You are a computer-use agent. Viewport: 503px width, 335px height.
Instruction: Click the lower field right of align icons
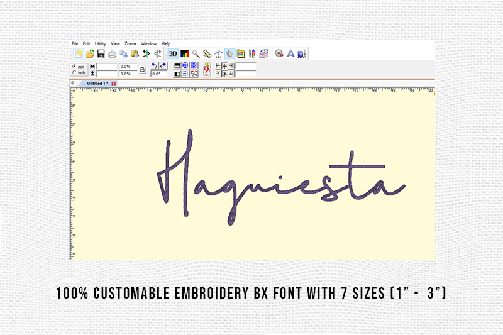(246, 74)
